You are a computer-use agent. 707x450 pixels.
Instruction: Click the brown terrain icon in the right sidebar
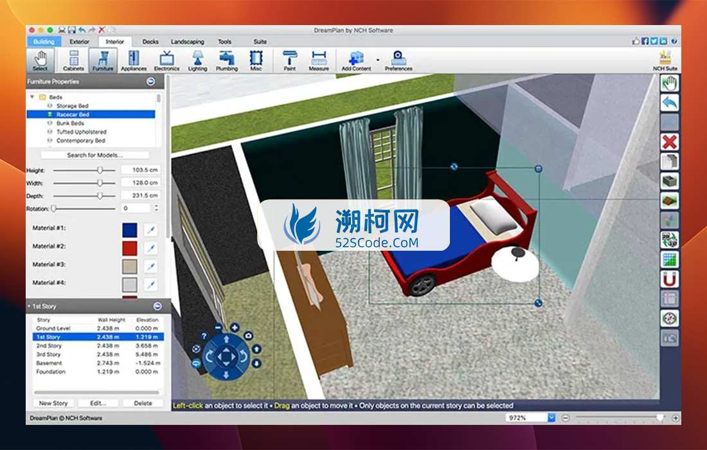(x=670, y=201)
